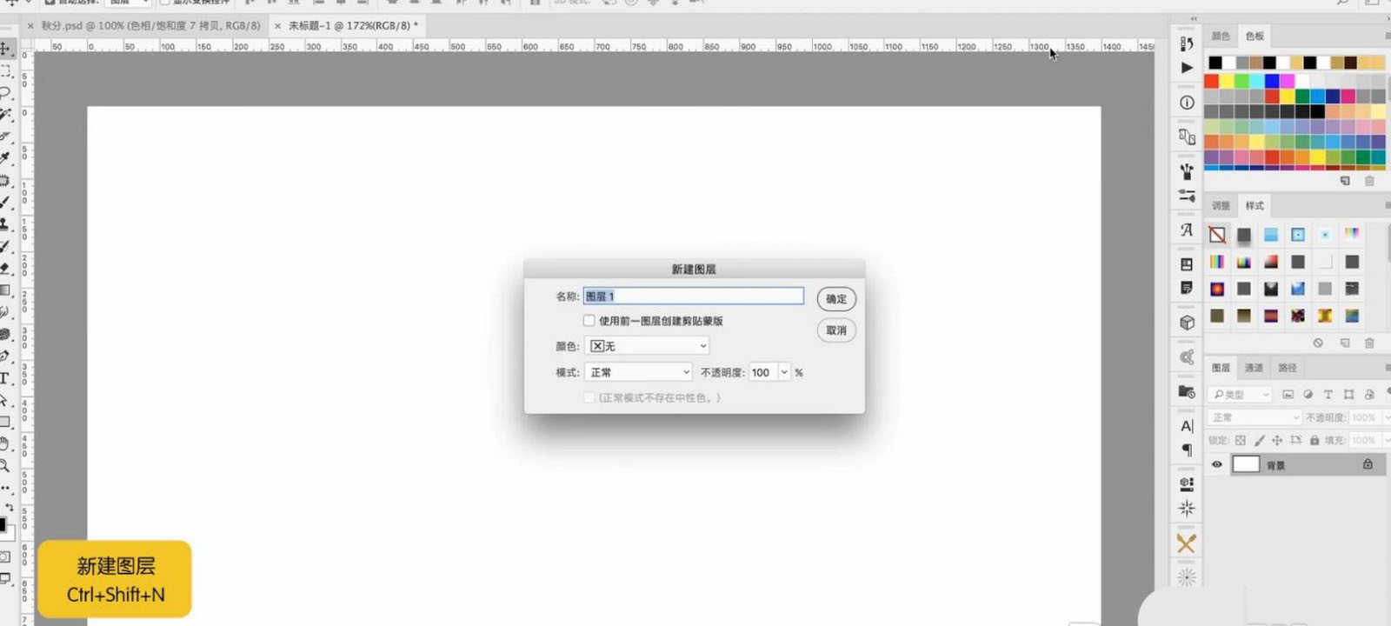
Task: Lock transparent pixels in Layers panel
Action: pos(1241,441)
